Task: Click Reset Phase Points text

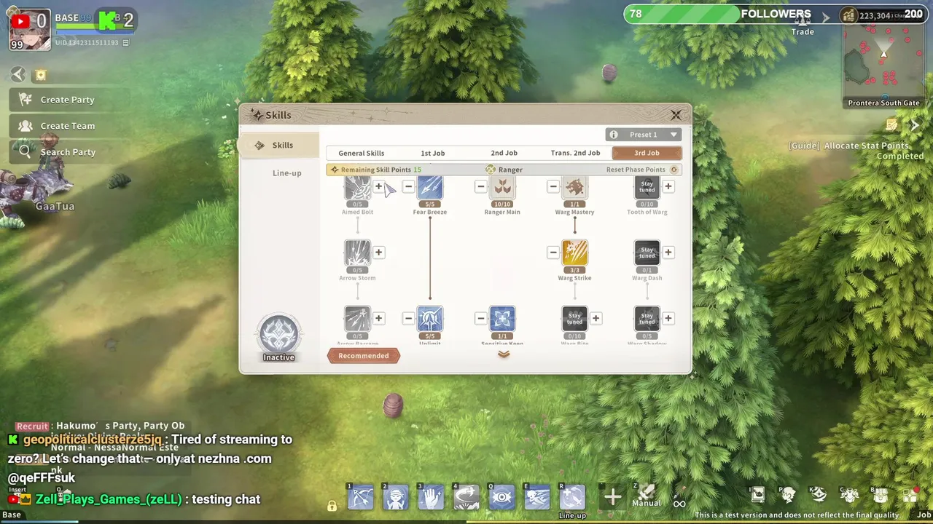Action: [x=636, y=170]
